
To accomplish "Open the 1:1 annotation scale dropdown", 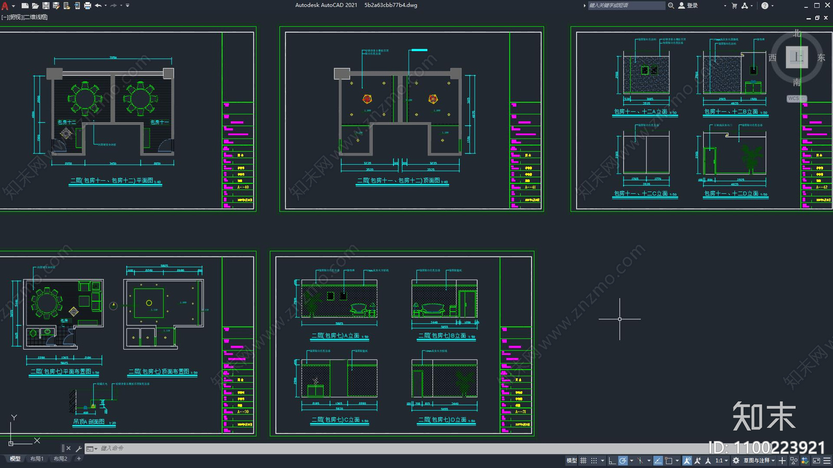I will [x=722, y=461].
